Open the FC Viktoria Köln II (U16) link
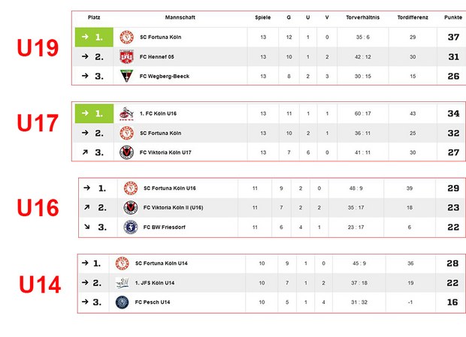The height and width of the screenshot is (337, 466). 174,207
